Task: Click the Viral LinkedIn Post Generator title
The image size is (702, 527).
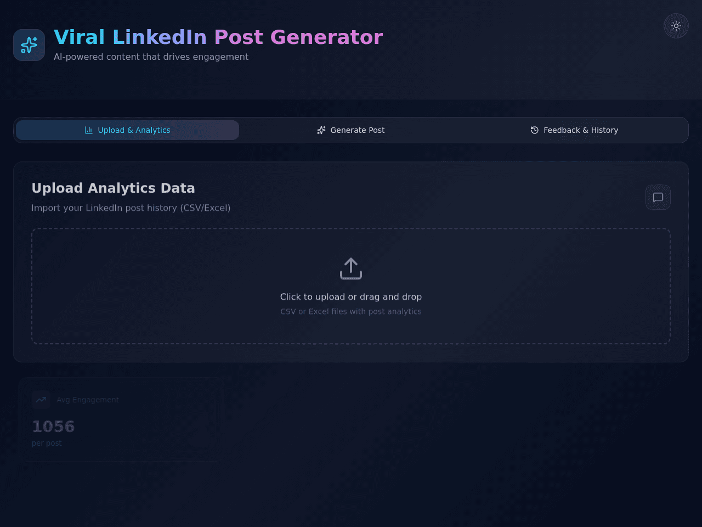Action: (x=218, y=37)
